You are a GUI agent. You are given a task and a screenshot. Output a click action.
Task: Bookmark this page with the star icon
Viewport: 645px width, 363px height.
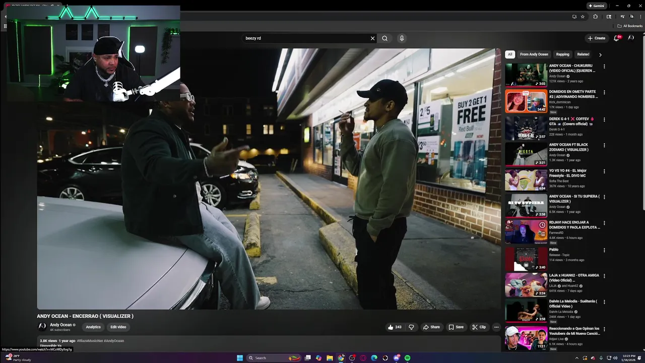coord(583,17)
